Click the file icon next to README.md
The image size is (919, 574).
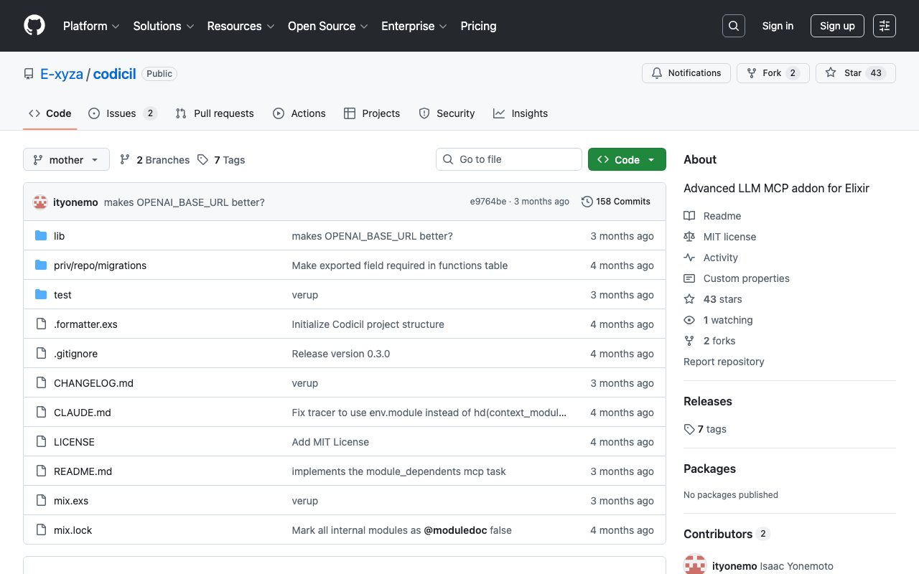(41, 471)
